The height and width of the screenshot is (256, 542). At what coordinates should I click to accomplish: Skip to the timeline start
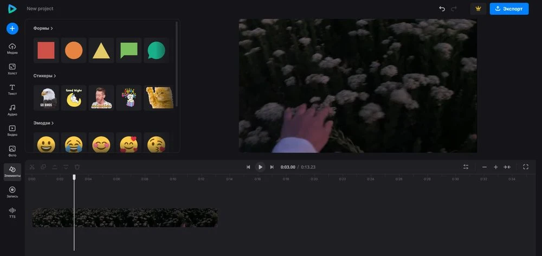point(248,167)
